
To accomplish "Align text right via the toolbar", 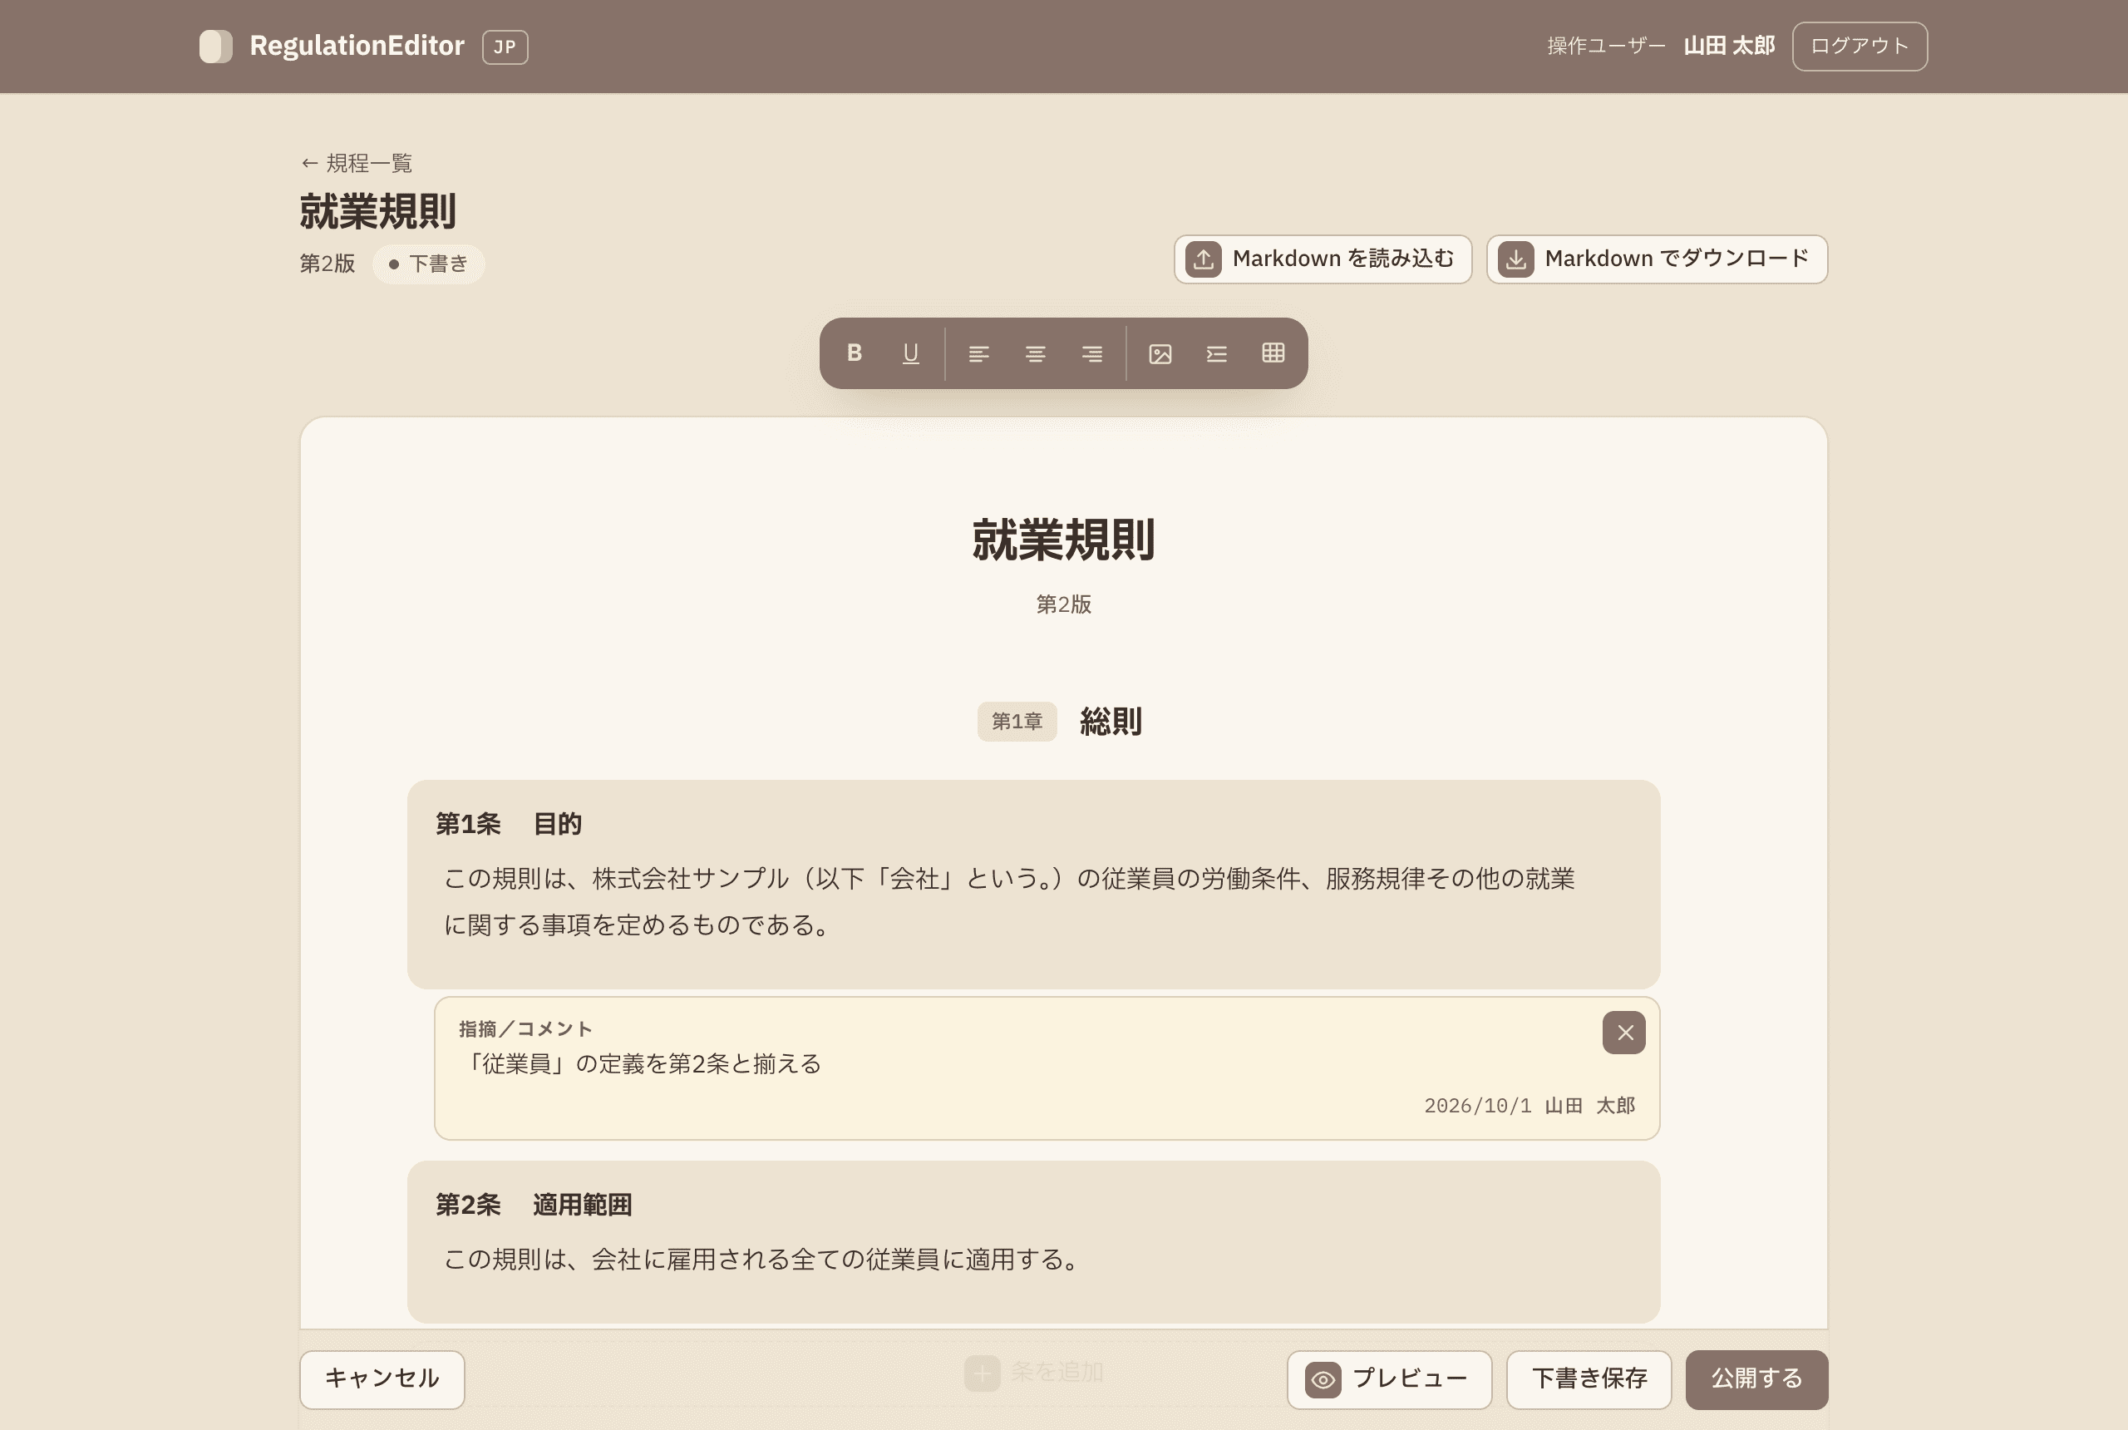I will click(1091, 353).
